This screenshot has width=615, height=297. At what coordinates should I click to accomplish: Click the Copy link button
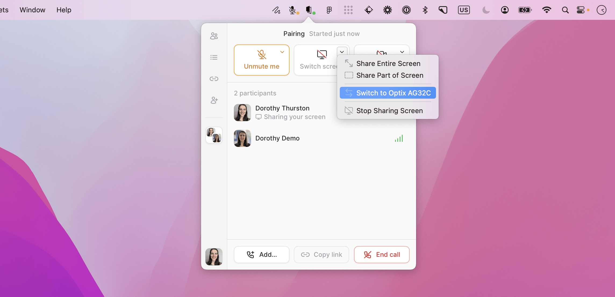tap(321, 255)
